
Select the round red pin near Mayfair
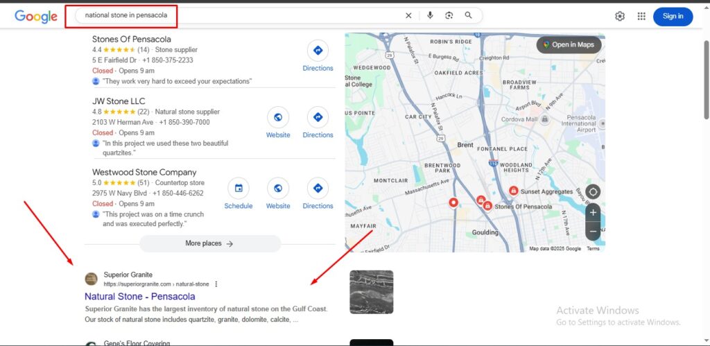pyautogui.click(x=453, y=202)
